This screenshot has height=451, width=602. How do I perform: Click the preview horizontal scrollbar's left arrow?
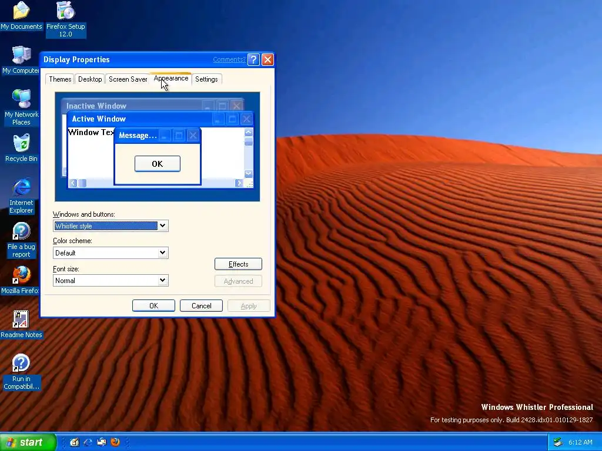coord(73,183)
